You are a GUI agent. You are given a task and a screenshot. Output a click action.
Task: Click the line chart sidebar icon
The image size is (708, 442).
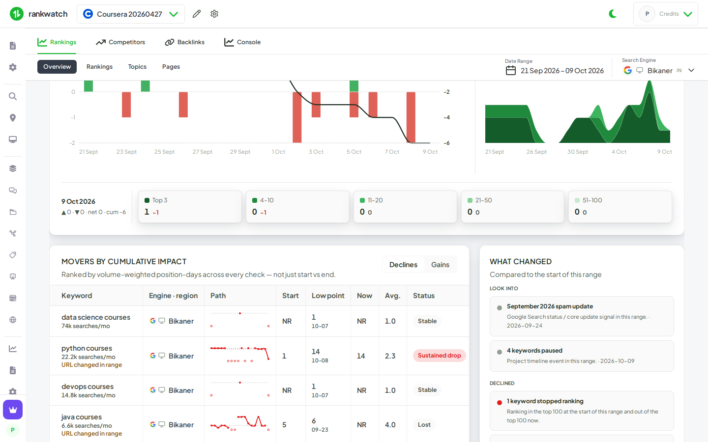pyautogui.click(x=13, y=349)
